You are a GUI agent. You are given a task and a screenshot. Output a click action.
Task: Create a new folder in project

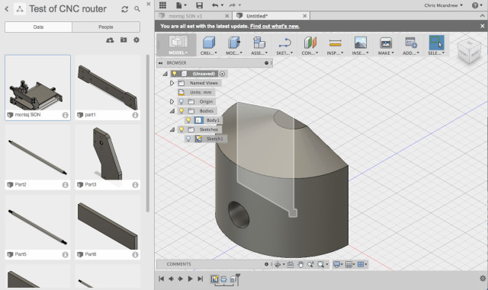(124, 40)
